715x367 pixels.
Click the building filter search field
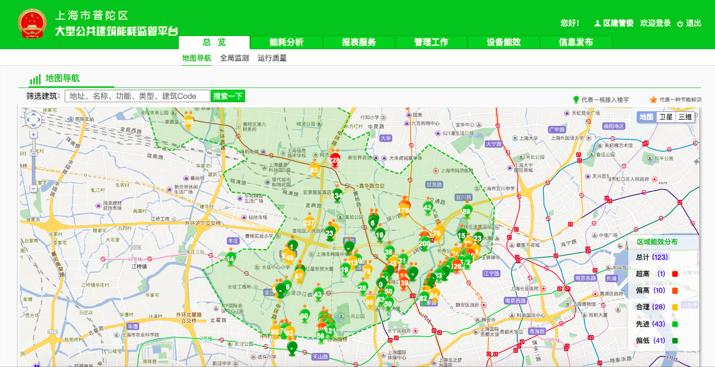pyautogui.click(x=137, y=96)
